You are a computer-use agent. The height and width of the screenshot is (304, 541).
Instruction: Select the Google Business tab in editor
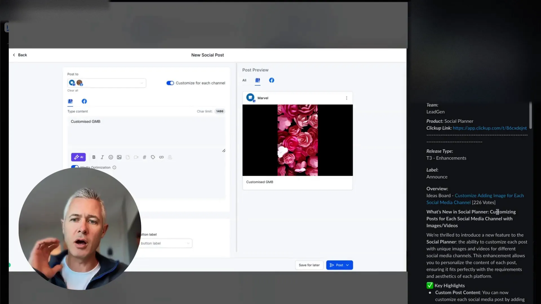coord(70,101)
